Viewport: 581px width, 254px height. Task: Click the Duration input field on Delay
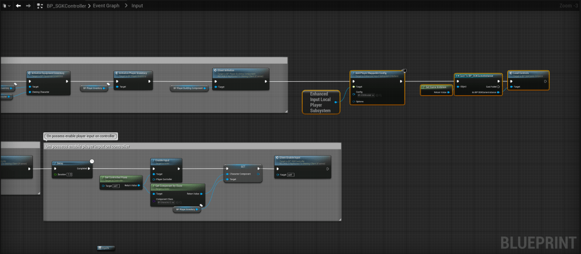pyautogui.click(x=70, y=174)
